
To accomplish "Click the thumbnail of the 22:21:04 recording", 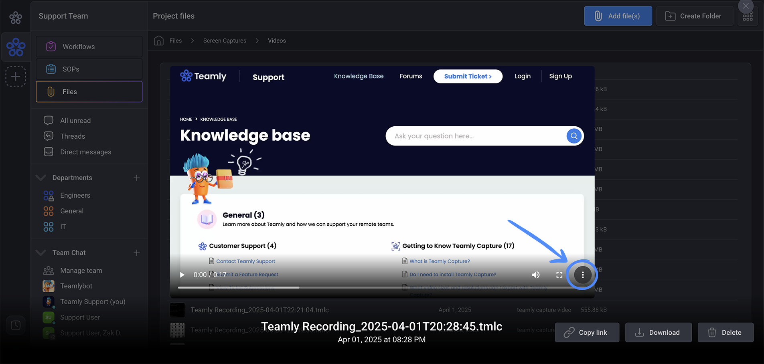I will click(177, 310).
